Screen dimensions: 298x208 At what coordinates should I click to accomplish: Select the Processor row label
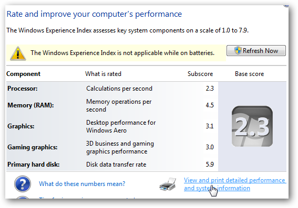23,89
